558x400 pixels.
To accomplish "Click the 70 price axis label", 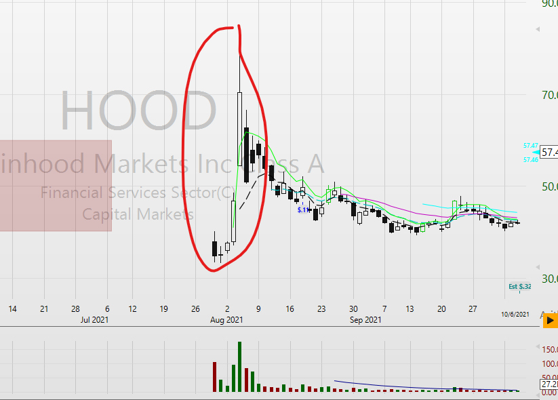I will pyautogui.click(x=549, y=95).
